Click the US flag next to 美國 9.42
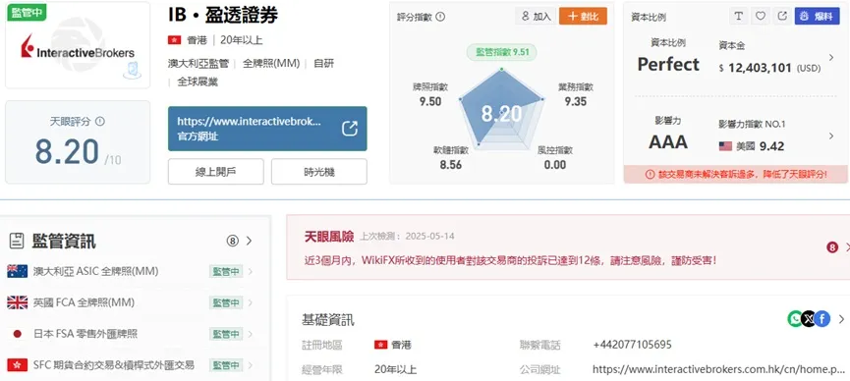 click(x=725, y=146)
